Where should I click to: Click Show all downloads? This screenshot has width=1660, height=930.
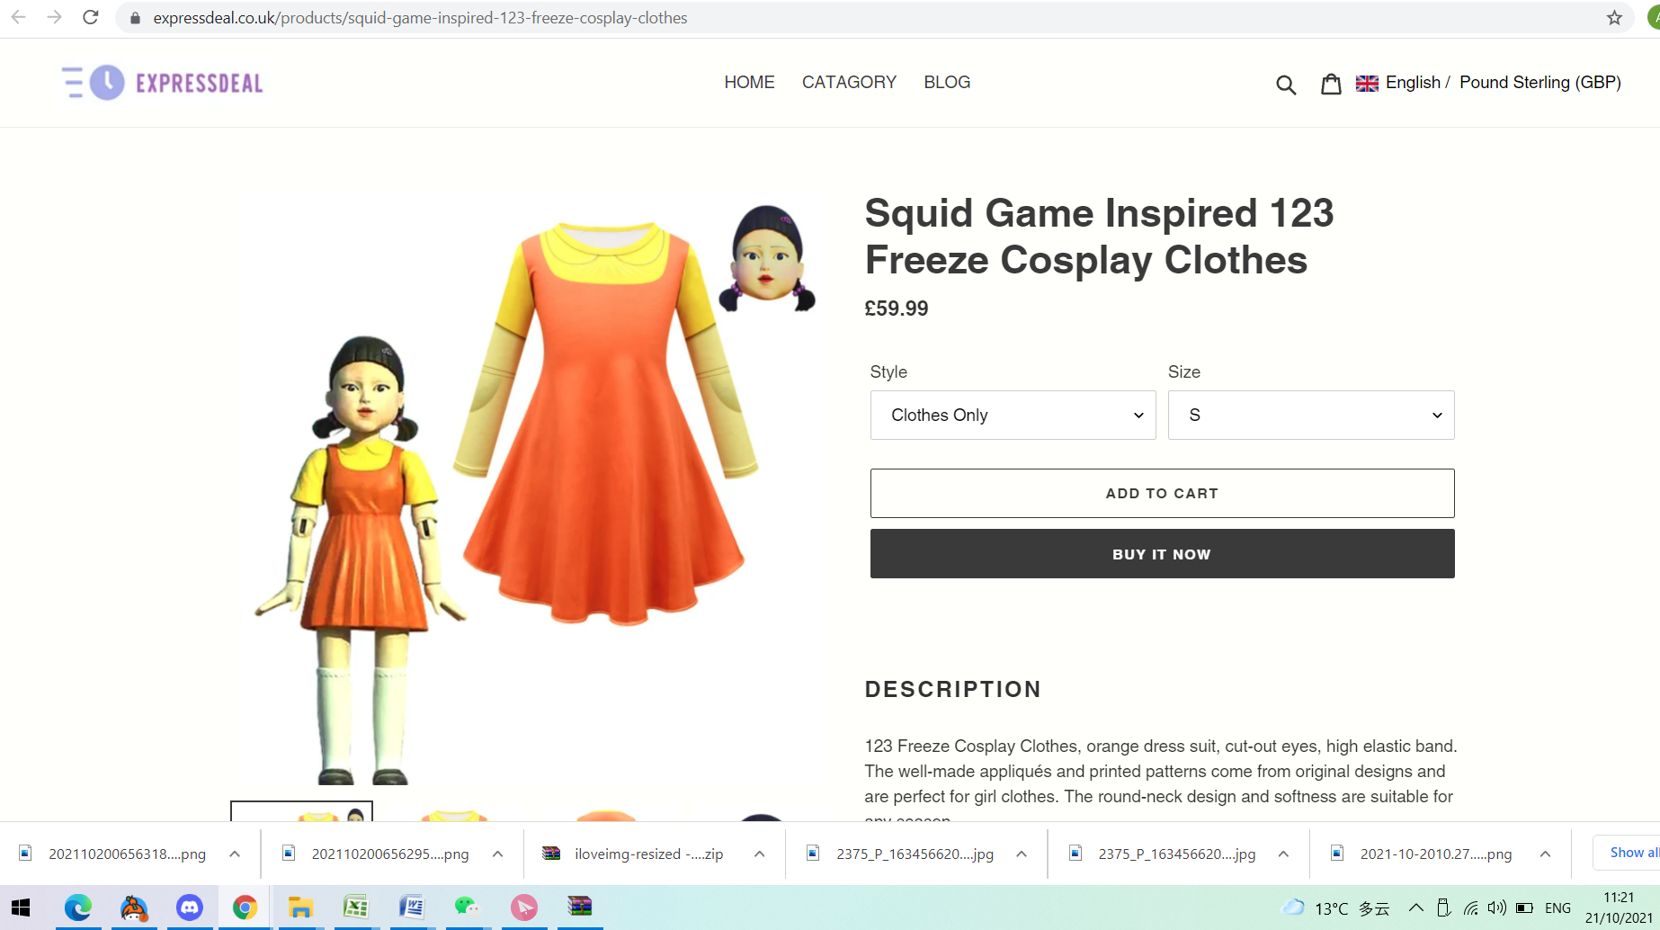pos(1632,853)
